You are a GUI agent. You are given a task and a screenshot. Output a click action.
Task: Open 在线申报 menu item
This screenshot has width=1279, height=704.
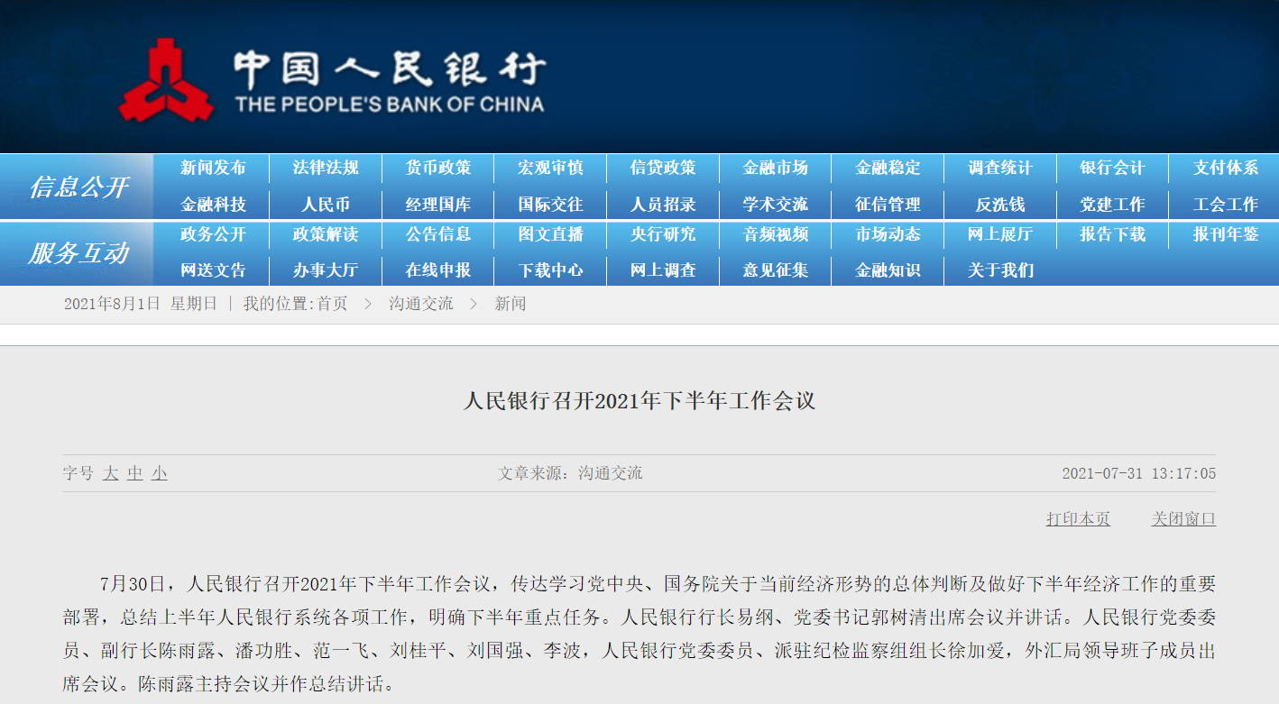tap(438, 270)
